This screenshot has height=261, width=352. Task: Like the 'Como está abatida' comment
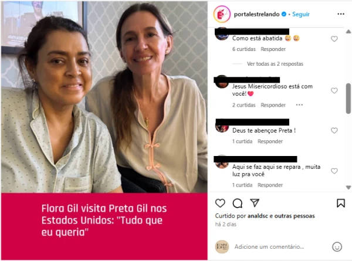pyautogui.click(x=334, y=39)
